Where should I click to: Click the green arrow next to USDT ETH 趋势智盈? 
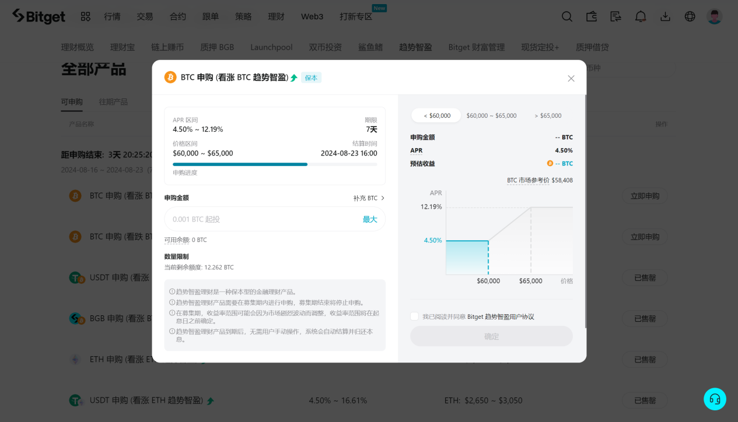210,401
